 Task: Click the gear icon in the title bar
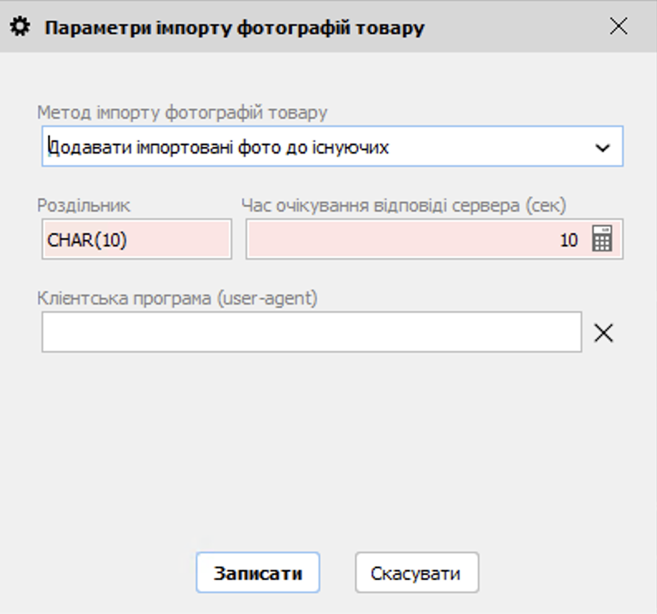coord(20,27)
